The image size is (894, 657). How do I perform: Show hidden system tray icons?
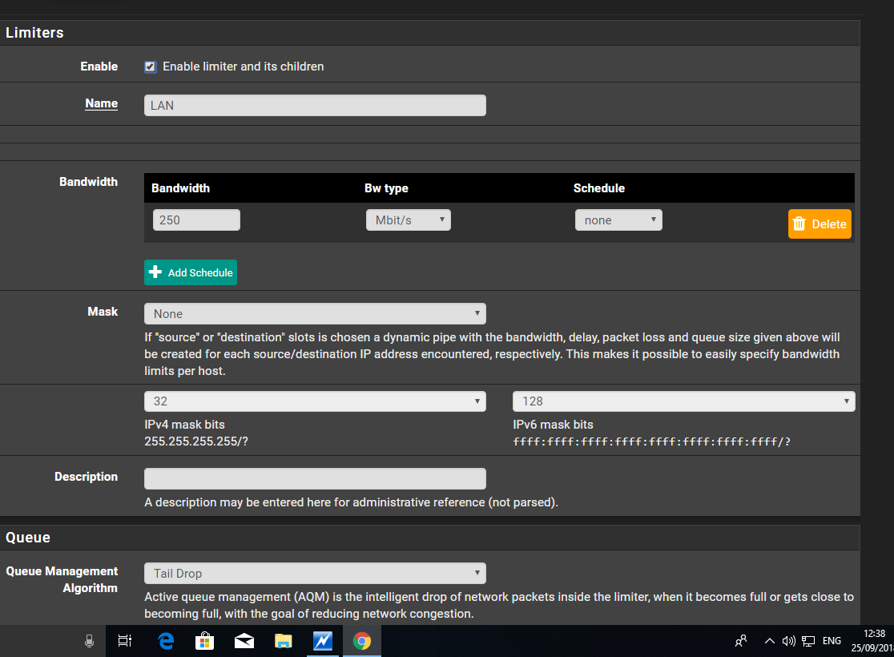[x=769, y=641]
